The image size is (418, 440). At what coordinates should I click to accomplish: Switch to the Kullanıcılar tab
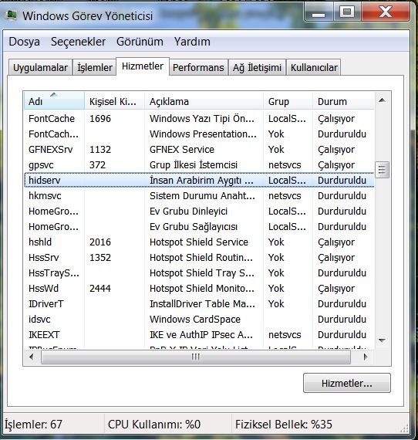(x=314, y=68)
